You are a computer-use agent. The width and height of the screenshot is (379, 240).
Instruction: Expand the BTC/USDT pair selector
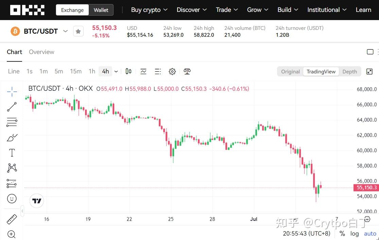[x=66, y=31]
